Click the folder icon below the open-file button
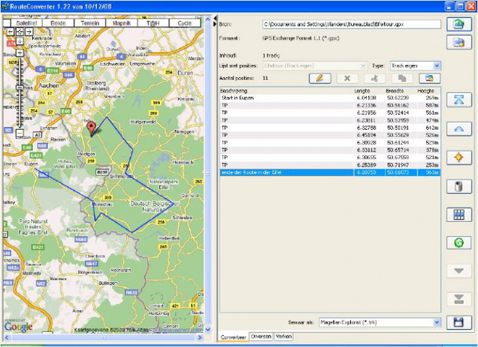 click(x=459, y=42)
